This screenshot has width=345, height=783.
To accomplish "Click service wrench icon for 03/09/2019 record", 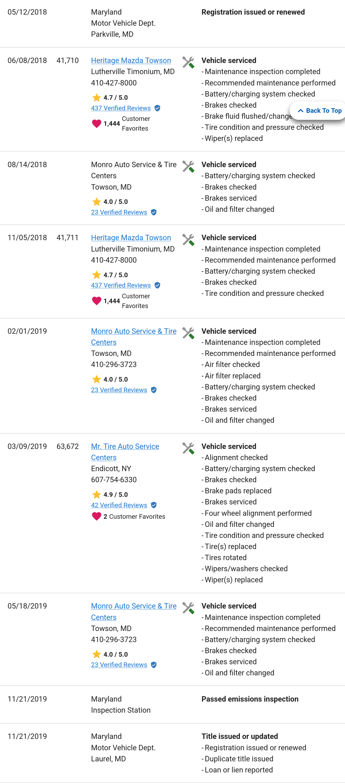I will tap(188, 448).
